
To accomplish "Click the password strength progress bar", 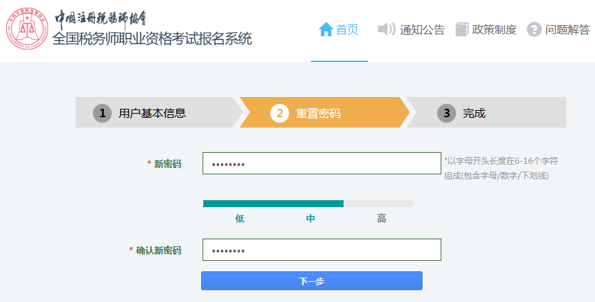I will [x=308, y=204].
